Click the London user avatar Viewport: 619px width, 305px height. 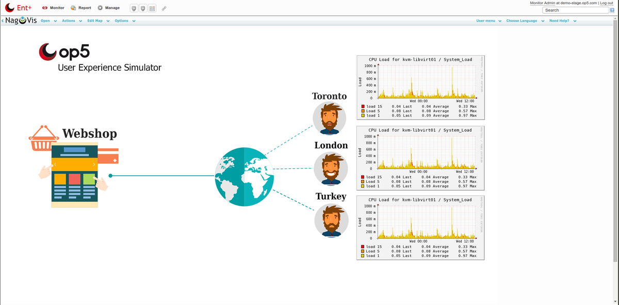[331, 168]
